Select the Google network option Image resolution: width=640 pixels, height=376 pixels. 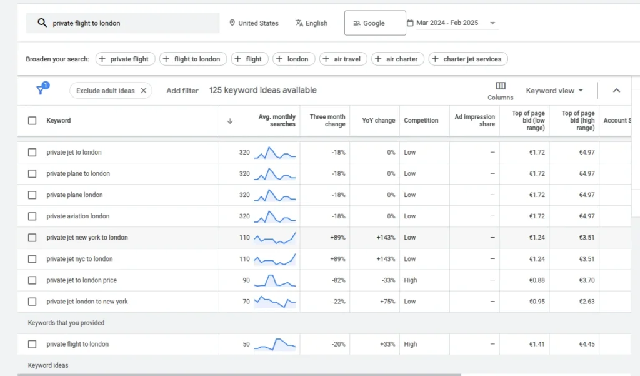pos(374,23)
